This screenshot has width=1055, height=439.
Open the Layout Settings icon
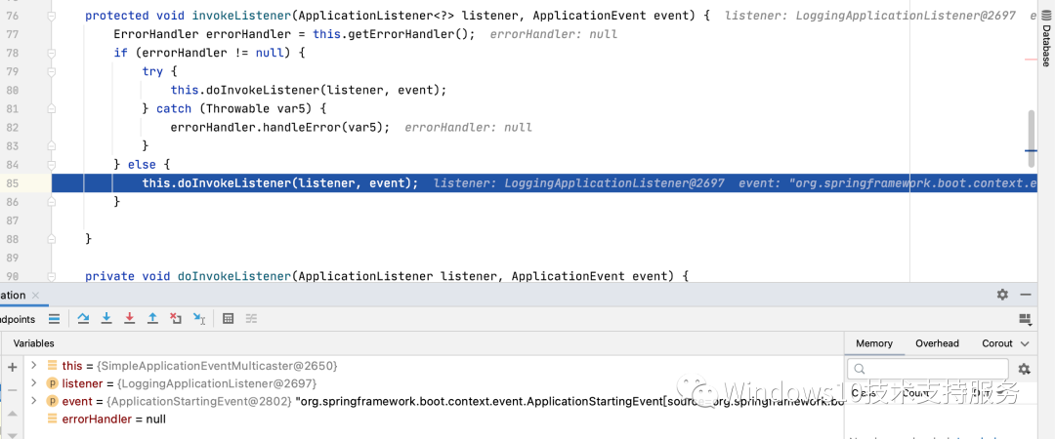(x=1026, y=319)
